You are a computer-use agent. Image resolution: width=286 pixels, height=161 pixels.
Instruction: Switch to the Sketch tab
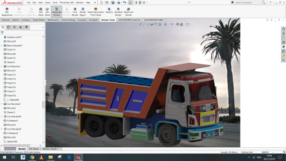point(15,20)
